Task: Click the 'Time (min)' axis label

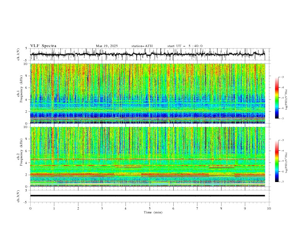Action: 153,212
